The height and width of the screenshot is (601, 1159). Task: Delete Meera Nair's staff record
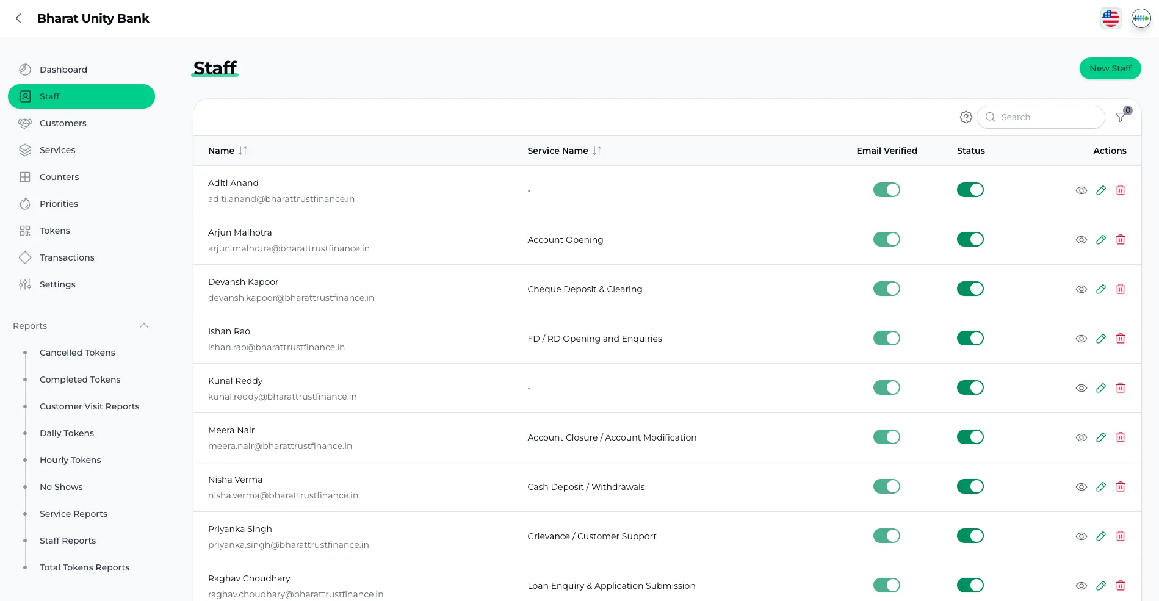pos(1121,437)
